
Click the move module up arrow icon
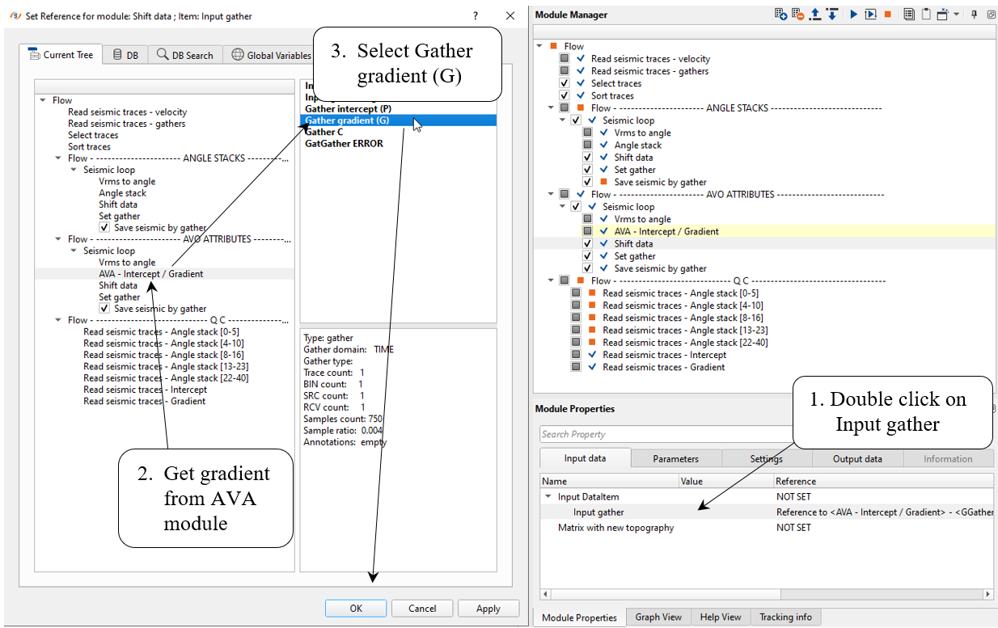pyautogui.click(x=815, y=15)
